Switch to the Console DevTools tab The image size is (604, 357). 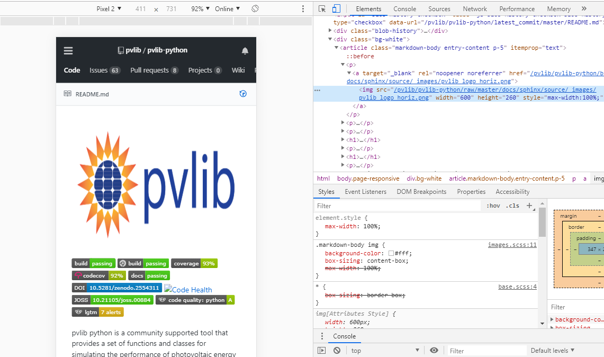click(x=404, y=8)
